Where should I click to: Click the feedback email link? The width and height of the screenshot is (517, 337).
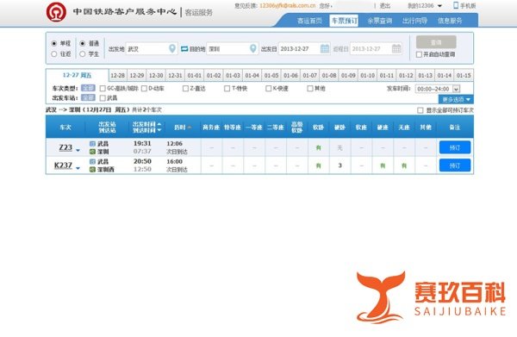coord(288,6)
